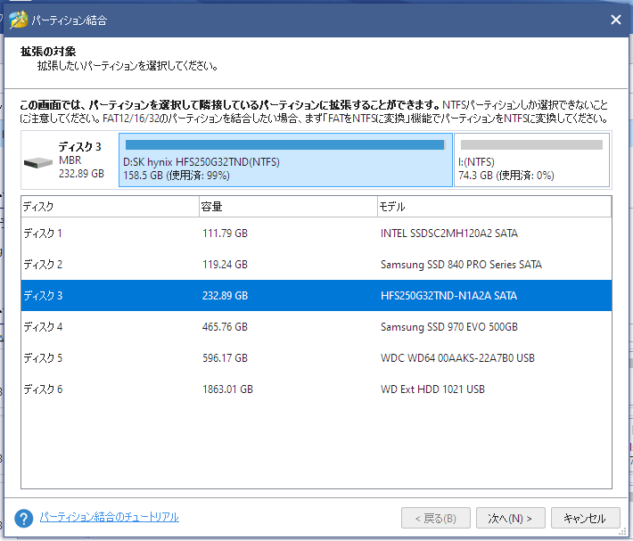
Task: Select the ディスク 4 row
Action: [316, 327]
